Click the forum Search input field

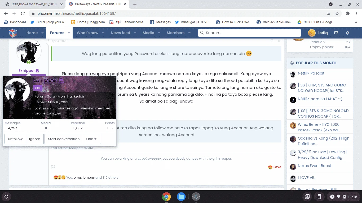pos(249,33)
